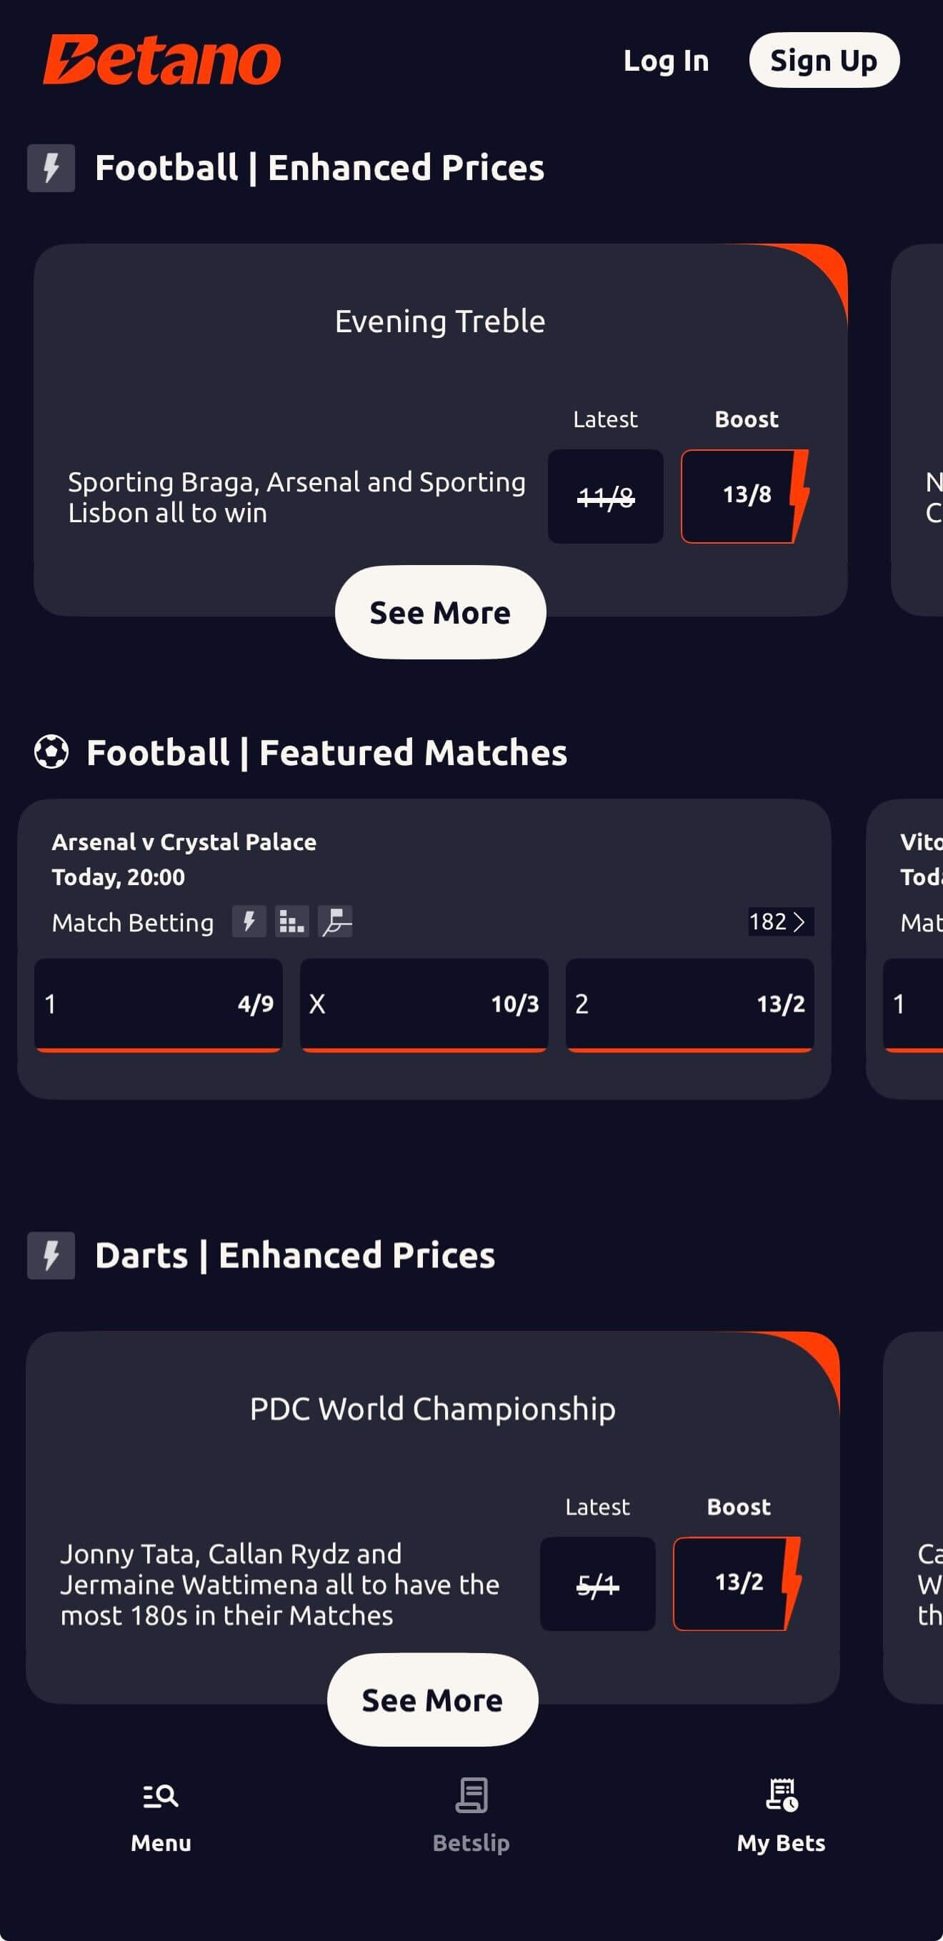Screen dimensions: 943x1941
Task: Open the Betslip tab
Action: tap(471, 1812)
